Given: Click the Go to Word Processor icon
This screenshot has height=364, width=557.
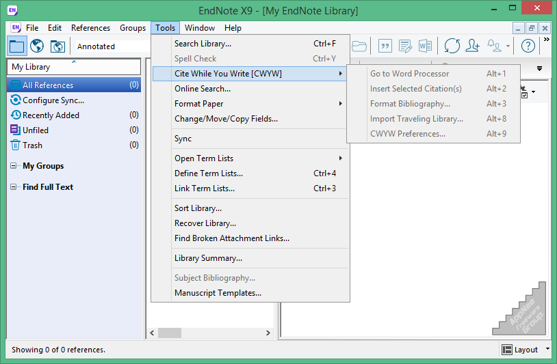Looking at the screenshot, I should click(425, 46).
